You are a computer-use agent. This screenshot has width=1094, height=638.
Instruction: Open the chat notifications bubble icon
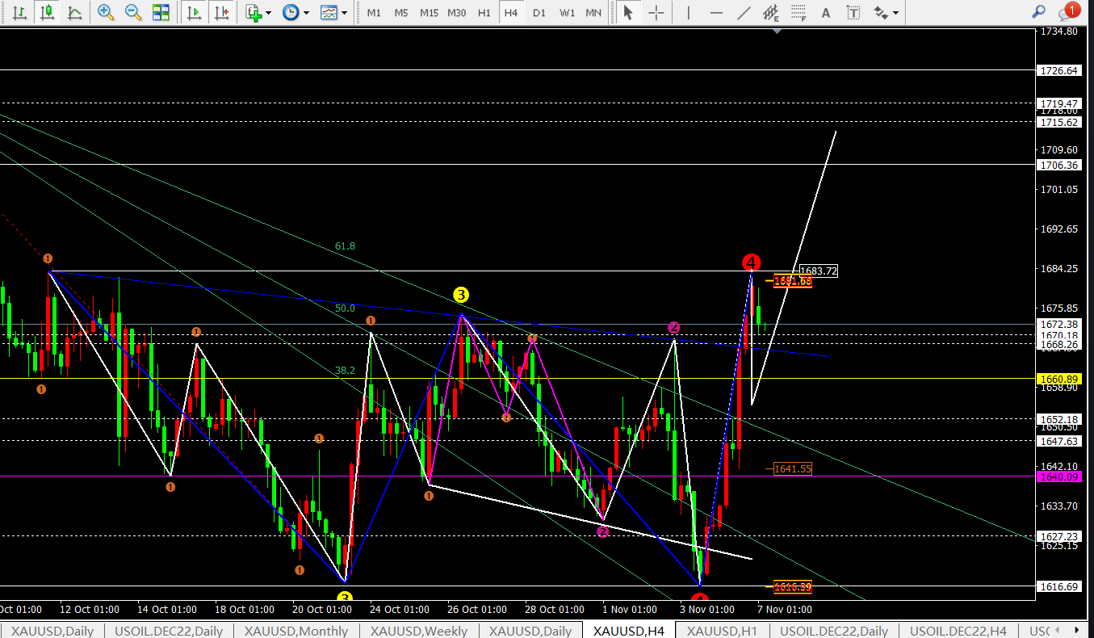click(1068, 11)
